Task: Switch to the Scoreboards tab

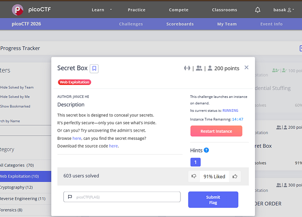Action: [x=180, y=24]
